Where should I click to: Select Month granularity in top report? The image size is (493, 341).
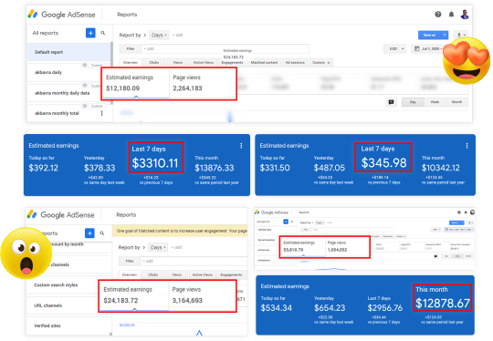pos(456,102)
